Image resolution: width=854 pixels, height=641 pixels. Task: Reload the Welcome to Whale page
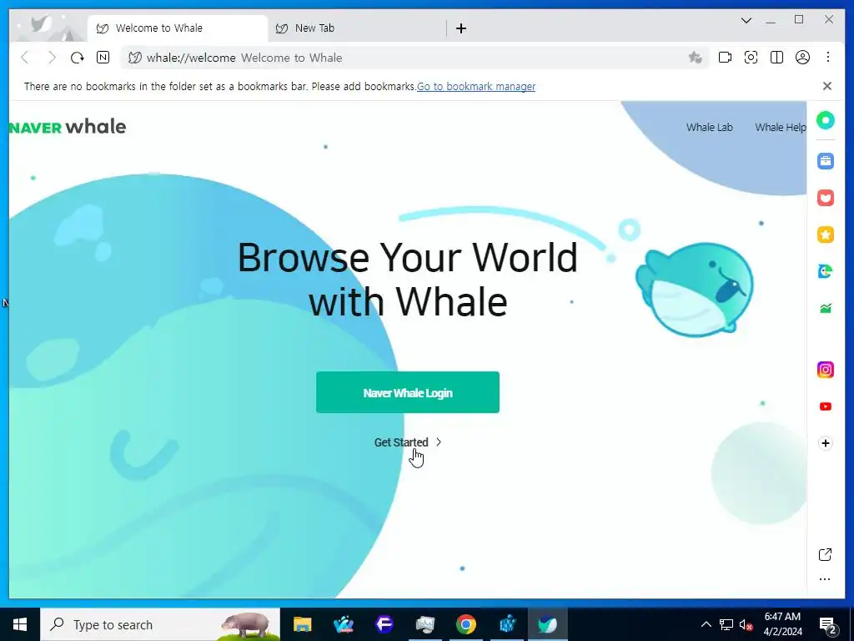[x=78, y=58]
